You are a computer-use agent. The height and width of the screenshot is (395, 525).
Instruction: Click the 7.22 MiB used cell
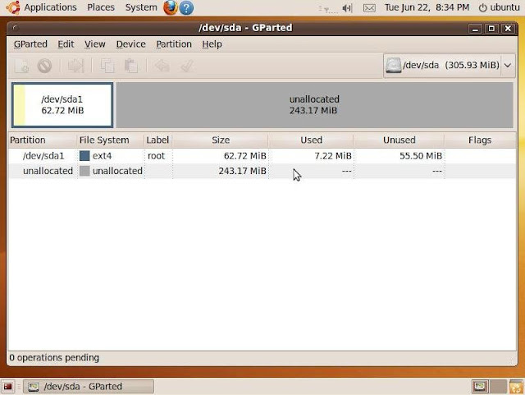(x=333, y=156)
